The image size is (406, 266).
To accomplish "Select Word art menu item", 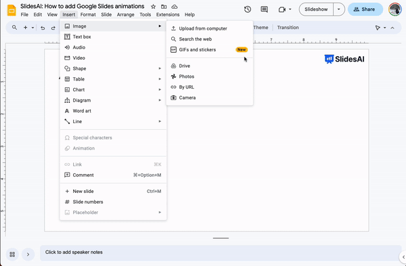I will pos(113,111).
